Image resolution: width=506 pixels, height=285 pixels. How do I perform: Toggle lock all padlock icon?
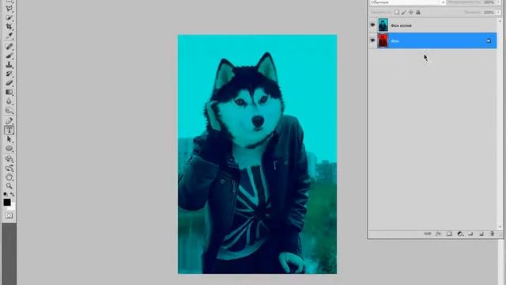418,13
